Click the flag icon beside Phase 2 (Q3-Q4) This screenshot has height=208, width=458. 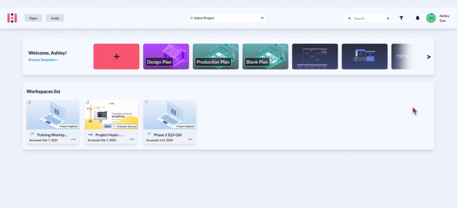(x=149, y=135)
